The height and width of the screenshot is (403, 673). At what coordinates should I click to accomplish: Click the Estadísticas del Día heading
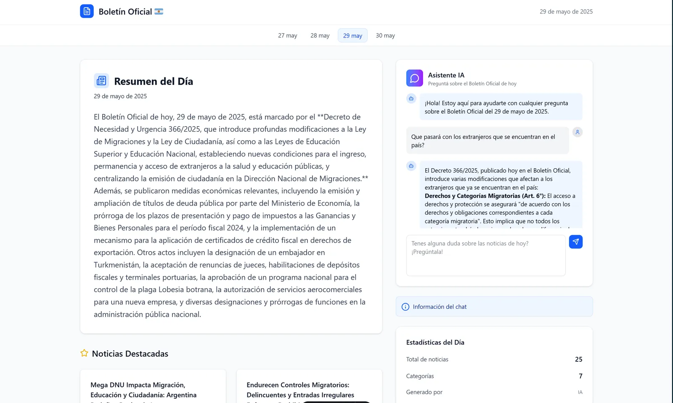click(x=435, y=342)
